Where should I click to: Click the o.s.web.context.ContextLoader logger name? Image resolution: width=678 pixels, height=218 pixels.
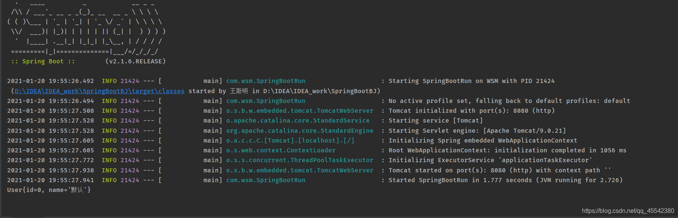[x=281, y=150]
